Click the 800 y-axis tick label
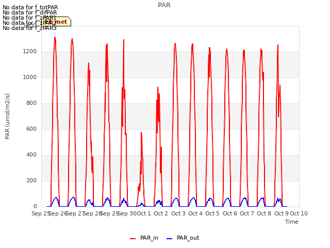Screen dimensions: 330x248 click(x=31, y=103)
